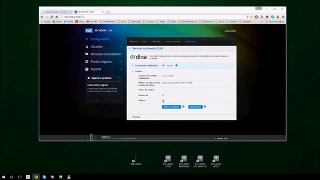The image size is (320, 180).
Task: Open the Puntos seguros section
Action: tap(101, 61)
